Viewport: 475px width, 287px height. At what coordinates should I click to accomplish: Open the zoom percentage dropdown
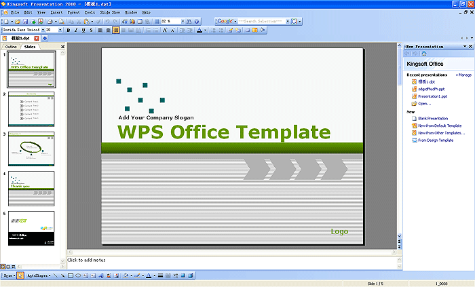tap(183, 22)
